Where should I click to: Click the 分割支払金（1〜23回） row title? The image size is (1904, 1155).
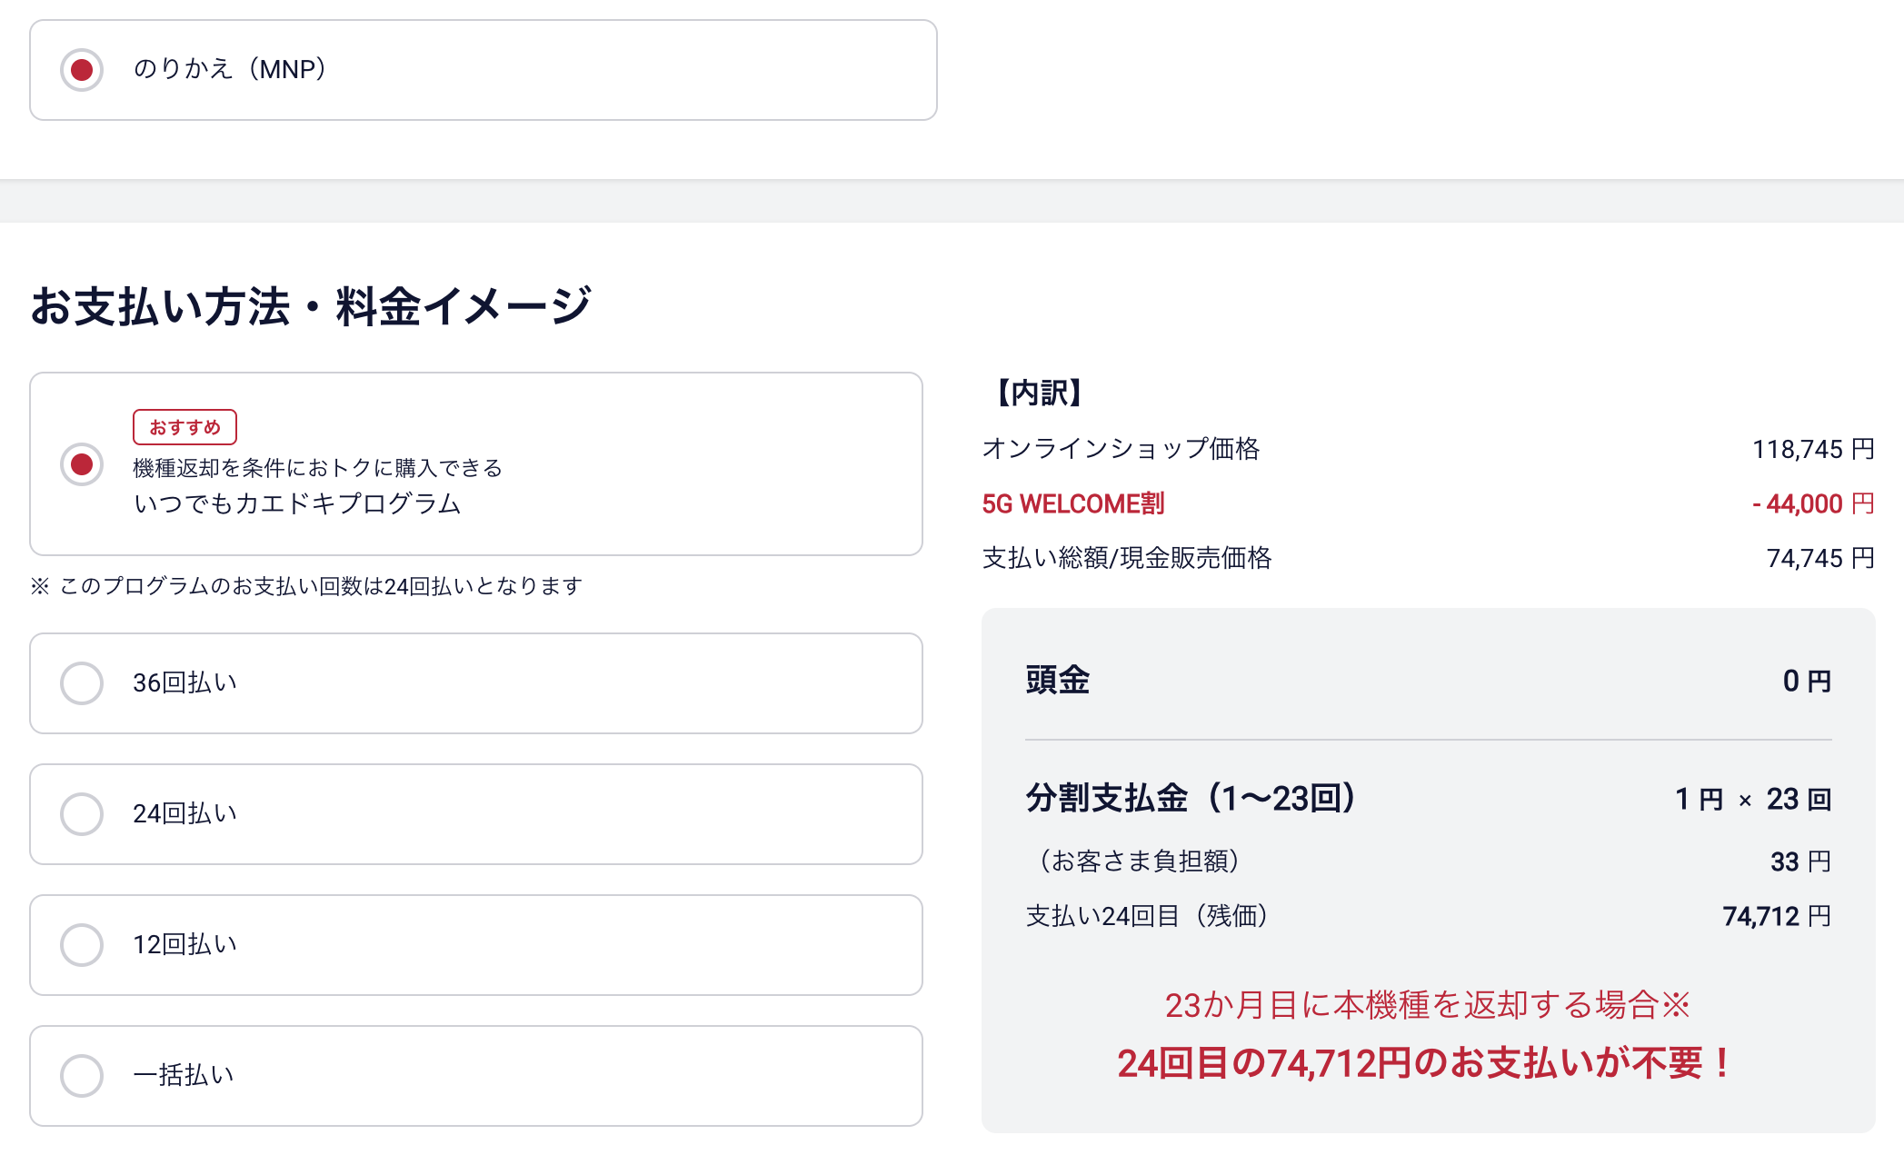pos(1191,799)
